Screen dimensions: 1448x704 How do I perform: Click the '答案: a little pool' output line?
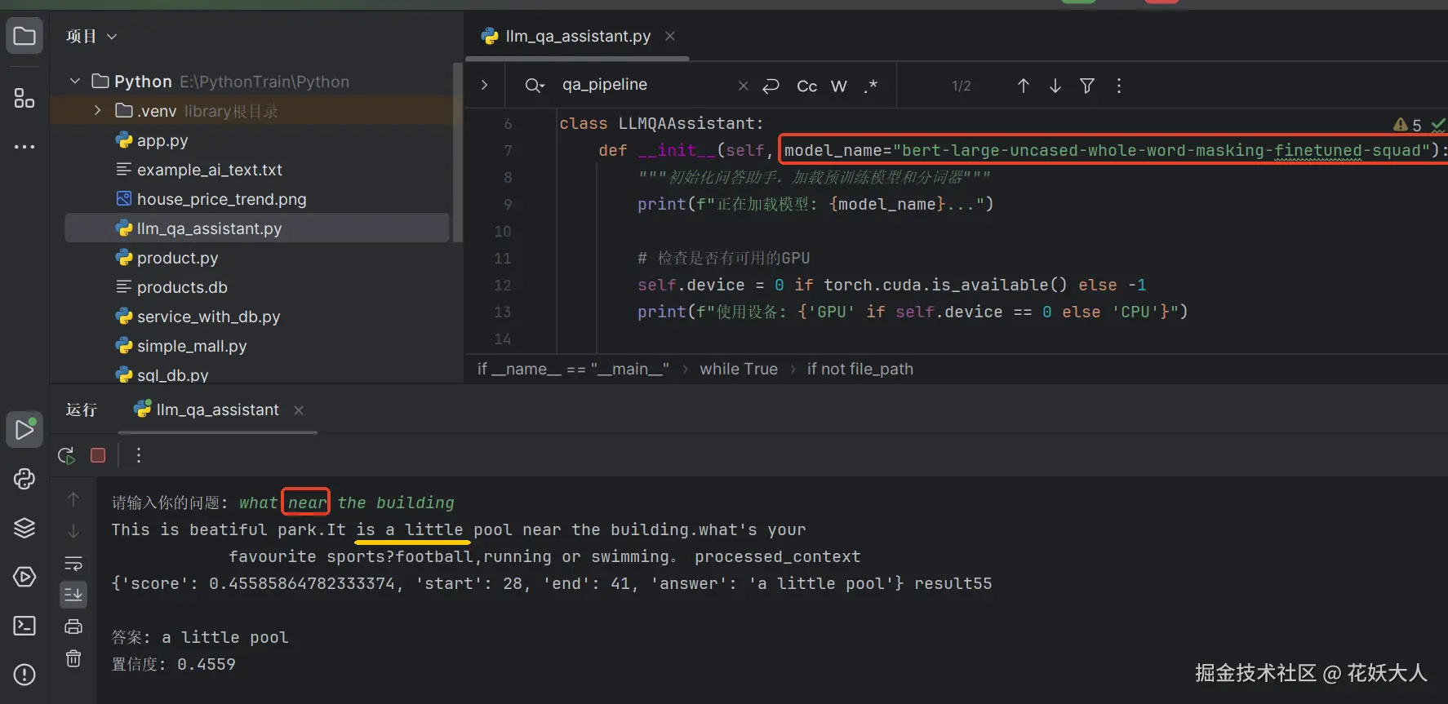click(200, 637)
